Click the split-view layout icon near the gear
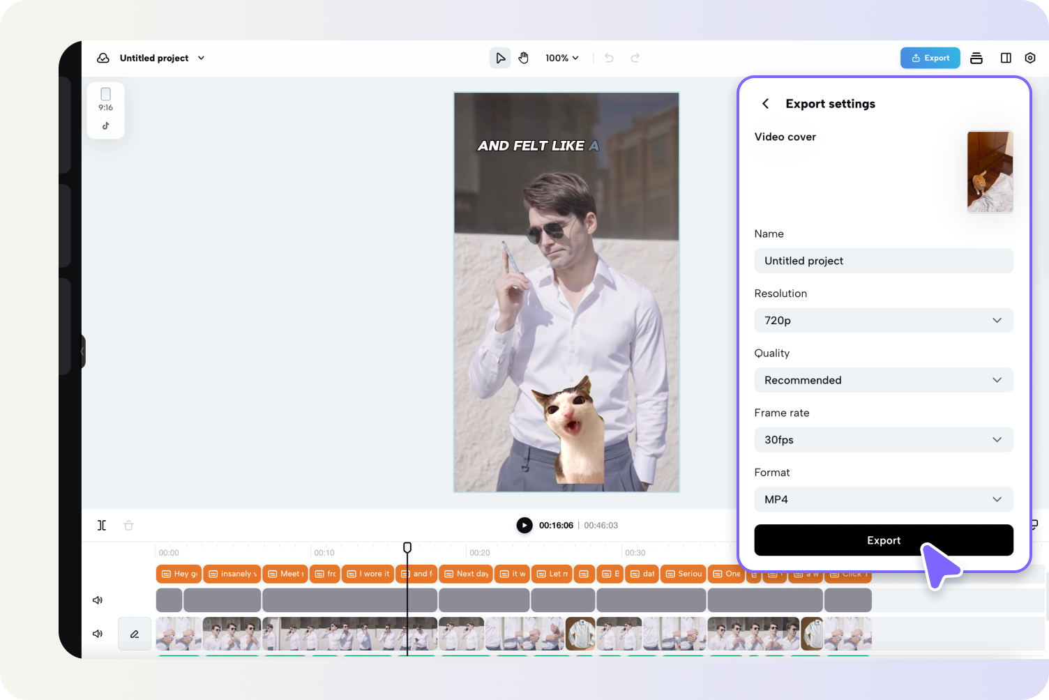The height and width of the screenshot is (700, 1049). (1005, 58)
